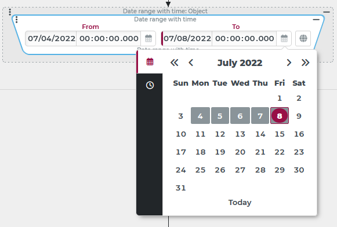This screenshot has width=337, height=227.
Task: Jump to next year with double-right arrows
Action: pyautogui.click(x=306, y=63)
